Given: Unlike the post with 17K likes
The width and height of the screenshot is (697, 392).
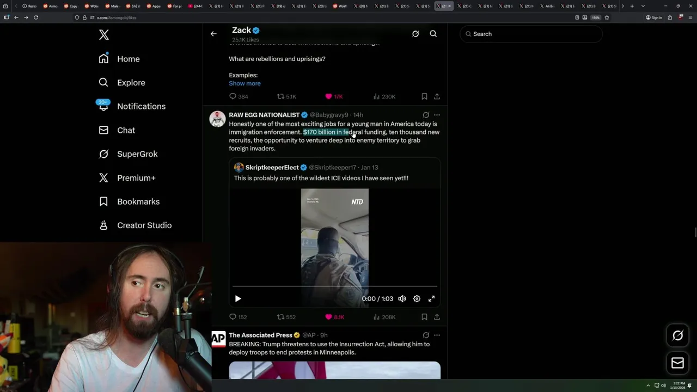Looking at the screenshot, I should pyautogui.click(x=334, y=96).
